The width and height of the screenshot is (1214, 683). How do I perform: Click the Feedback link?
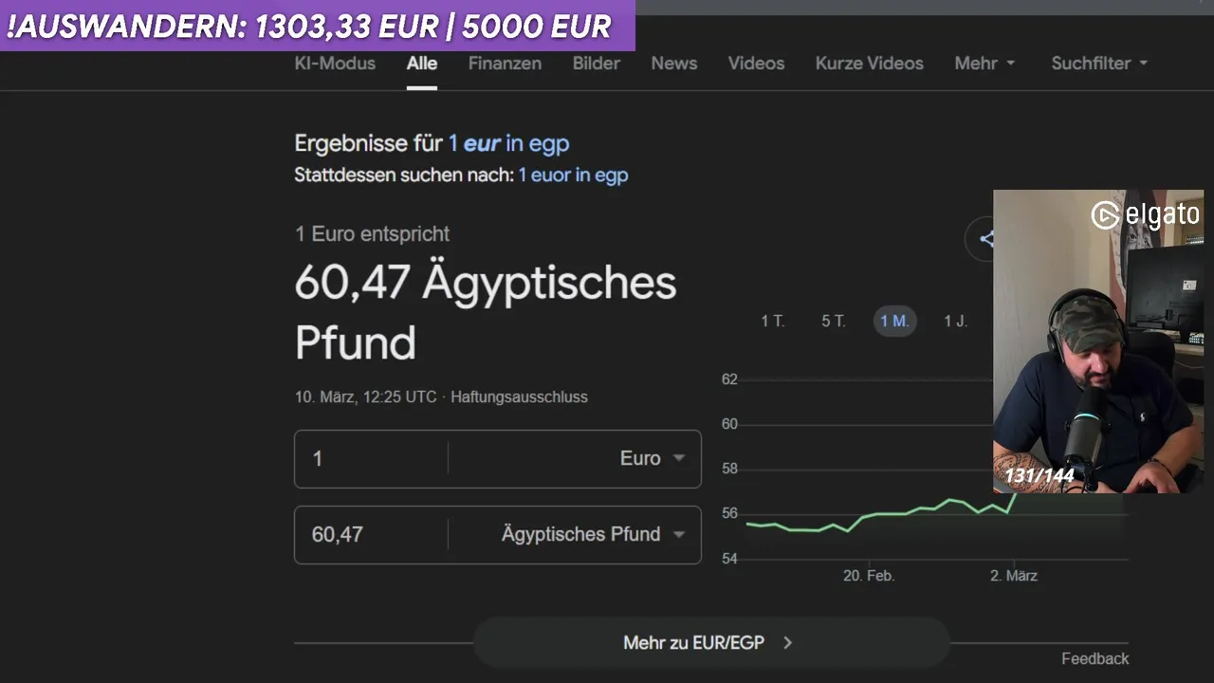click(x=1094, y=659)
